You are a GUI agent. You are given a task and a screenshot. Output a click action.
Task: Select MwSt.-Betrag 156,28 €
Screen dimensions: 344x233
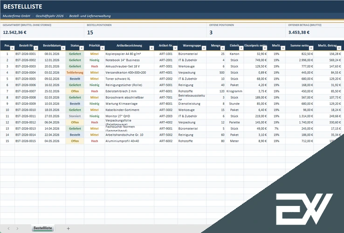pos(328,54)
